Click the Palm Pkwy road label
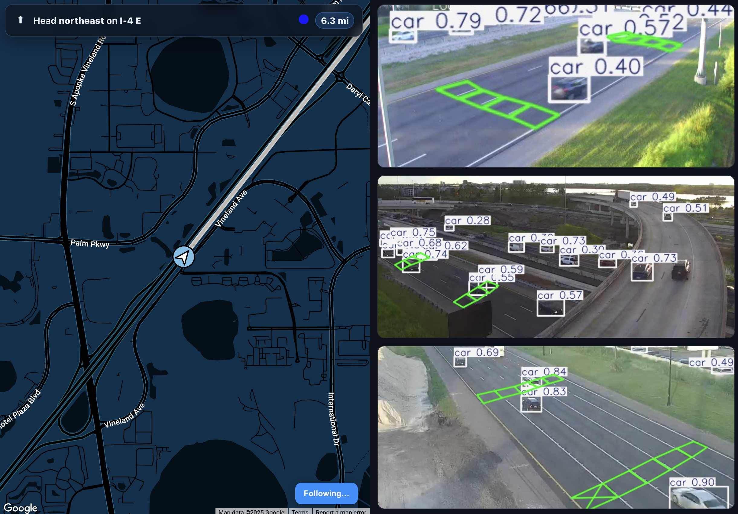The width and height of the screenshot is (738, 514). click(x=90, y=244)
